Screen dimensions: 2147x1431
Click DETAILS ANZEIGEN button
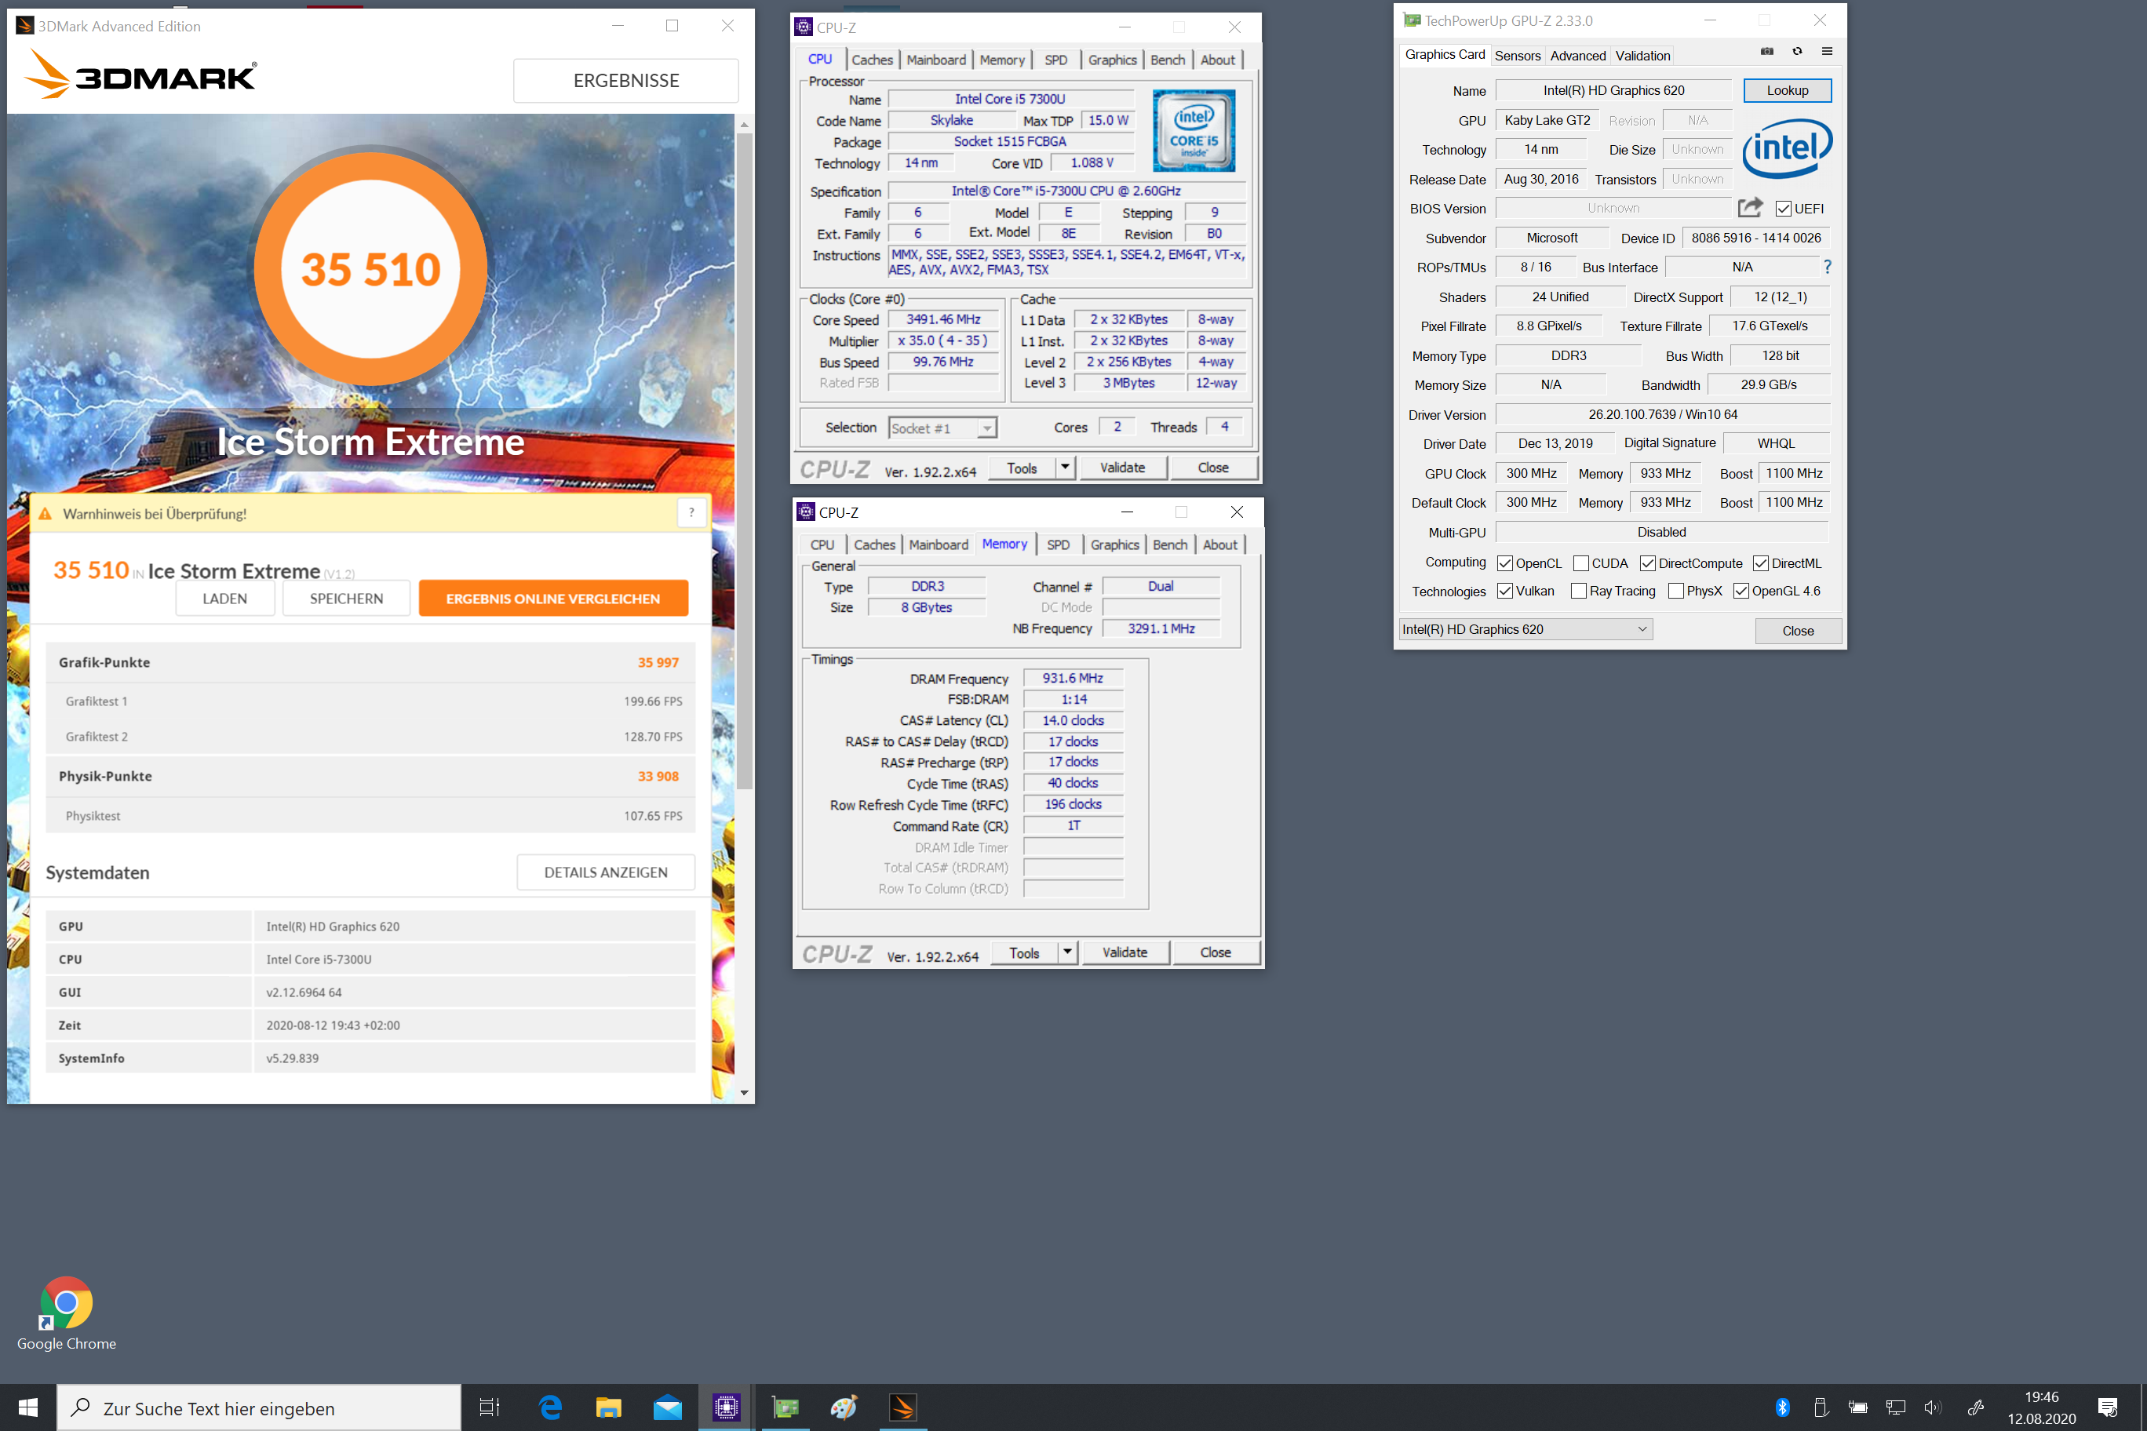click(605, 872)
